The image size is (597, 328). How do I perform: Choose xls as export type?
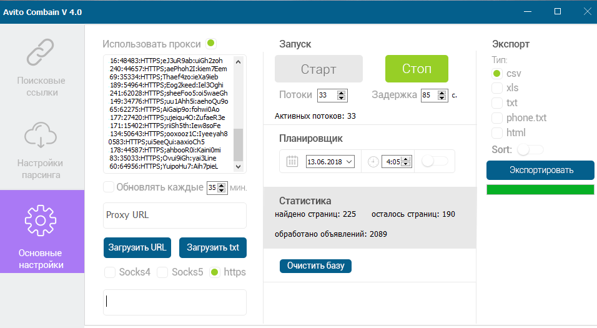point(497,88)
